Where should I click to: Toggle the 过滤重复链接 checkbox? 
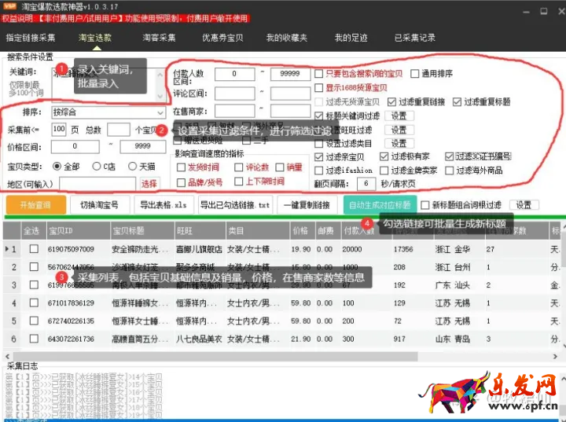tap(391, 102)
